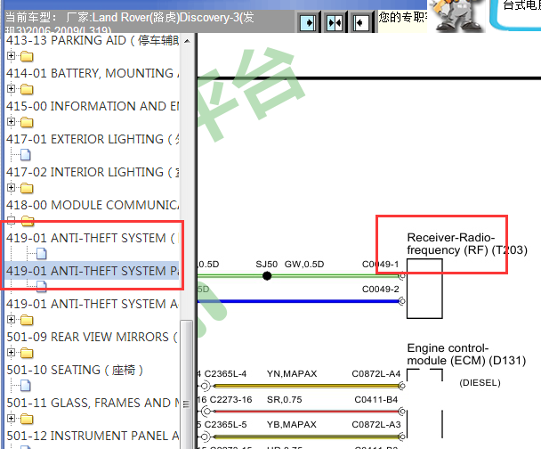Open folder icon under 415-00 INFORMATION

(x=27, y=122)
